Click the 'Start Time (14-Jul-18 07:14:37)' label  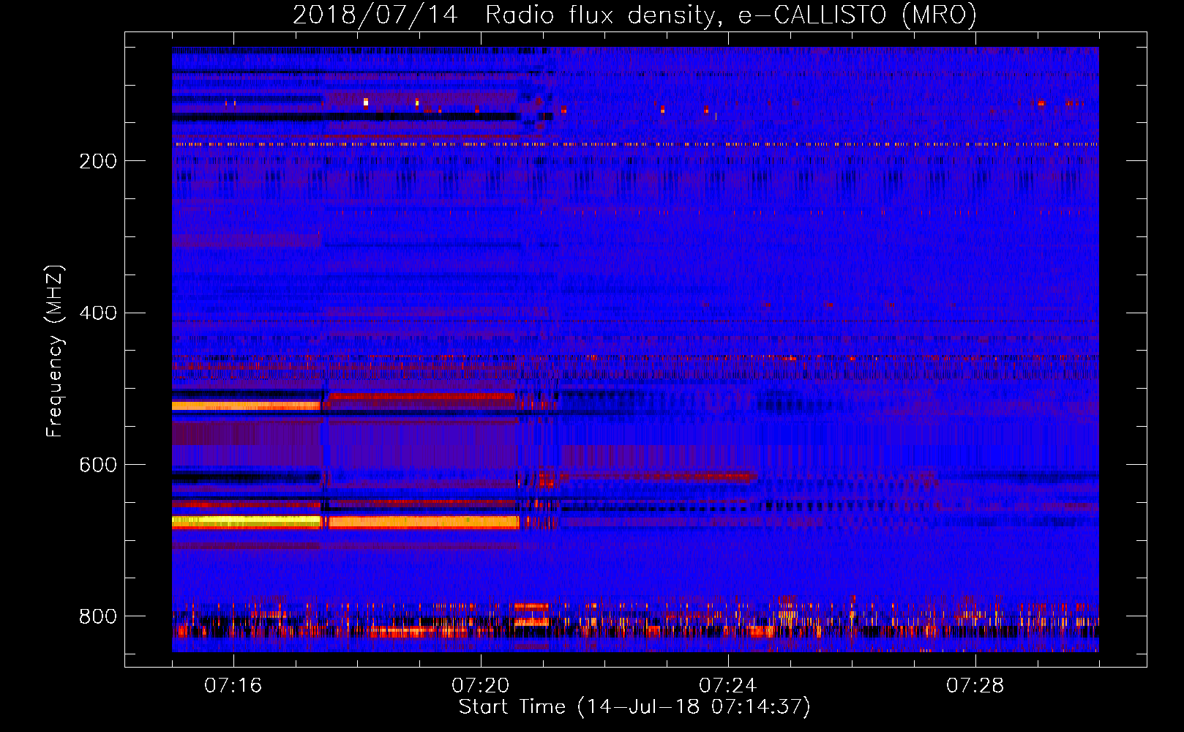click(634, 707)
